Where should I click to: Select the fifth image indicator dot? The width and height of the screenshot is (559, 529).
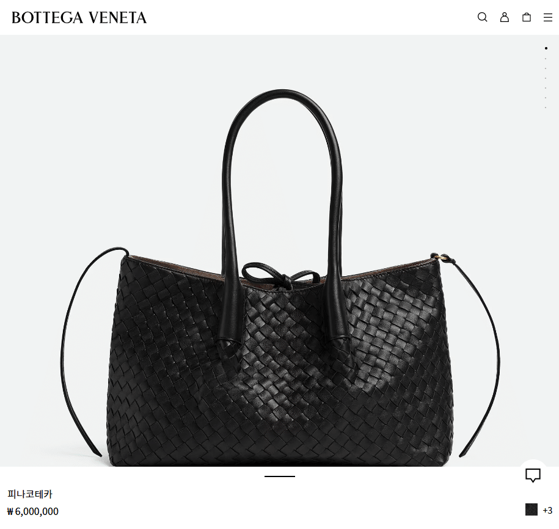click(x=546, y=88)
